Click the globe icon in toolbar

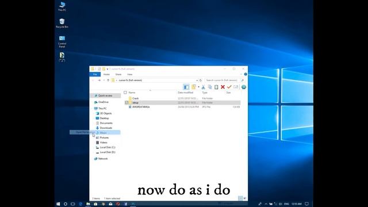click(x=244, y=87)
